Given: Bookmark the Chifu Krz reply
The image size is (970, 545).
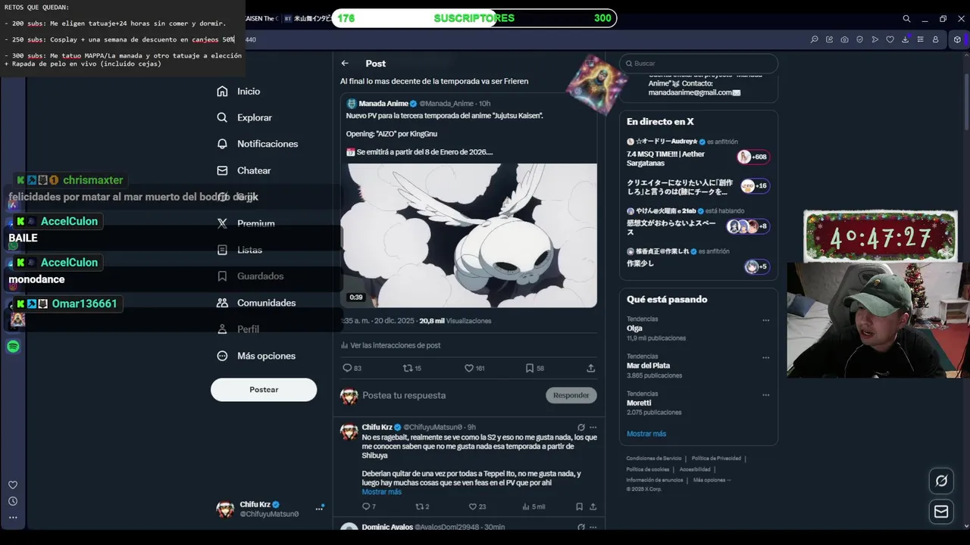Looking at the screenshot, I should click(x=579, y=506).
